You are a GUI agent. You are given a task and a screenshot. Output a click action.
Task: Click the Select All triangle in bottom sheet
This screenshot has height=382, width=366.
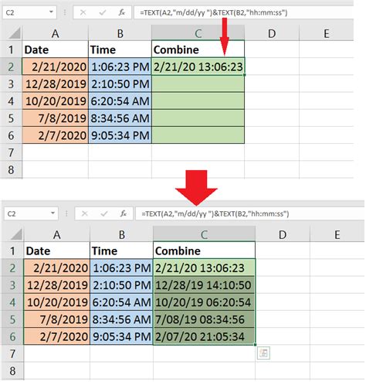[16, 235]
